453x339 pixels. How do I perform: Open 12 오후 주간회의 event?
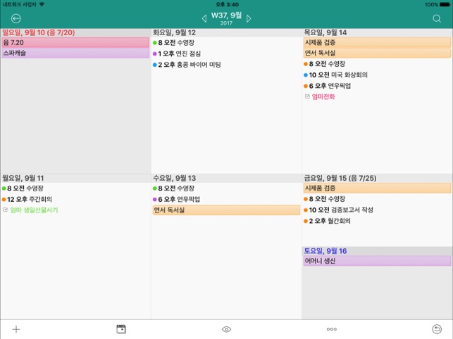27,199
